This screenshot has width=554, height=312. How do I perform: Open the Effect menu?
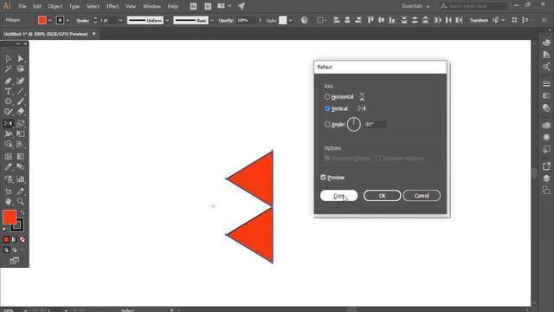tap(113, 6)
